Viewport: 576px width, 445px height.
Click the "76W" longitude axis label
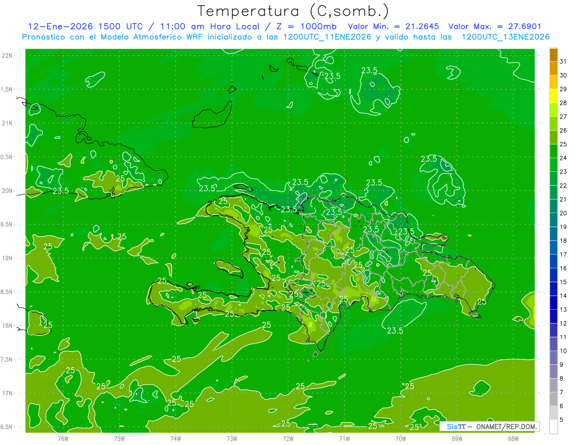tap(63, 438)
